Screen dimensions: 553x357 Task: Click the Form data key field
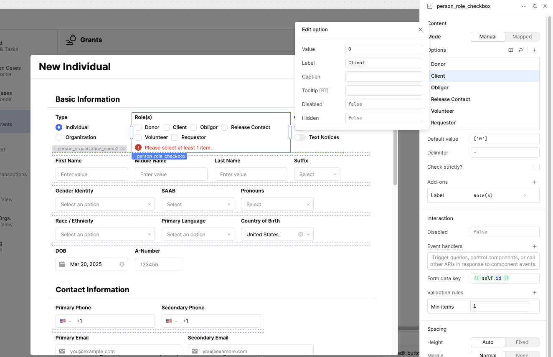pos(505,279)
